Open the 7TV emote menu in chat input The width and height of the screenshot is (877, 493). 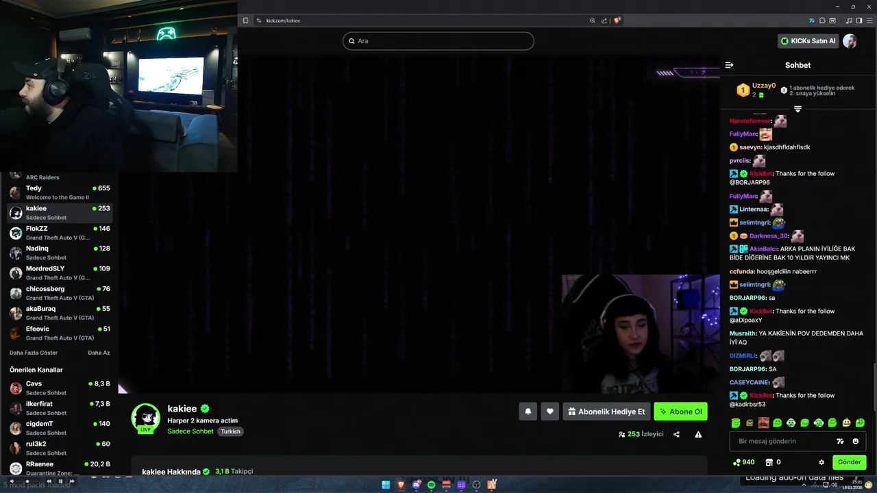pyautogui.click(x=841, y=441)
